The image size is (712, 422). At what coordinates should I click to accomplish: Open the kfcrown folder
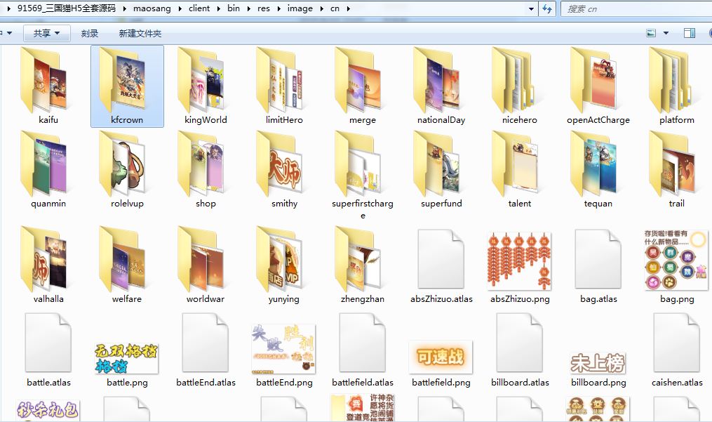127,85
